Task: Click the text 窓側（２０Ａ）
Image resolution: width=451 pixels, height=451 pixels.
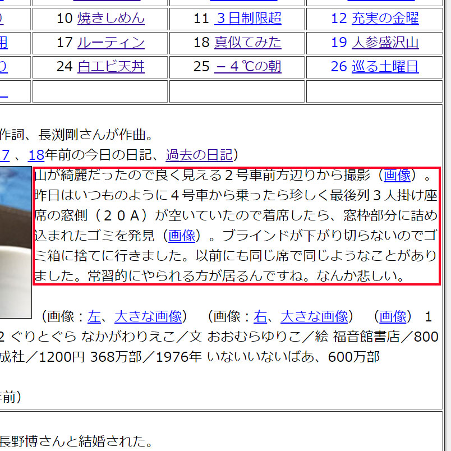Action: (105, 216)
